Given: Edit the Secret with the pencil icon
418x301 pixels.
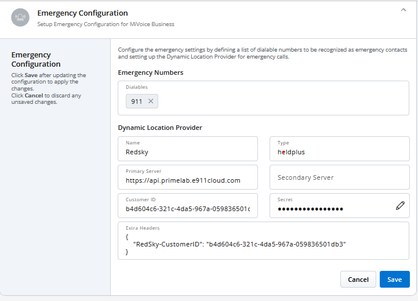Looking at the screenshot, I should [x=400, y=205].
